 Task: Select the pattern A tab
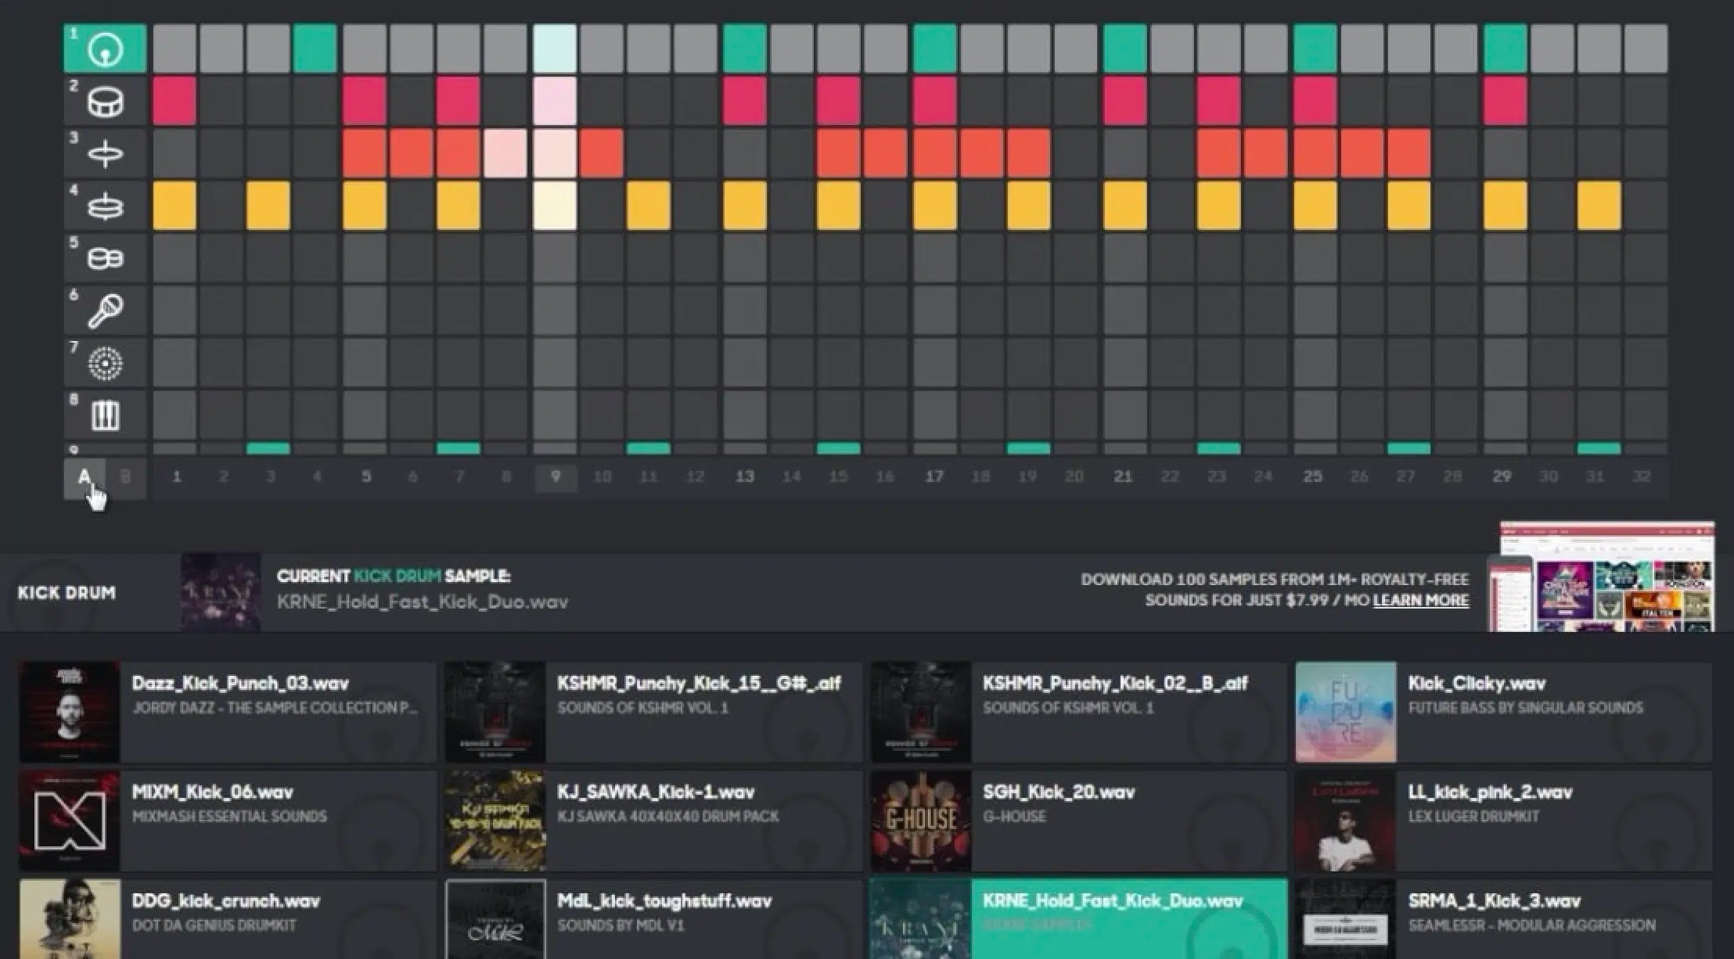tap(85, 477)
